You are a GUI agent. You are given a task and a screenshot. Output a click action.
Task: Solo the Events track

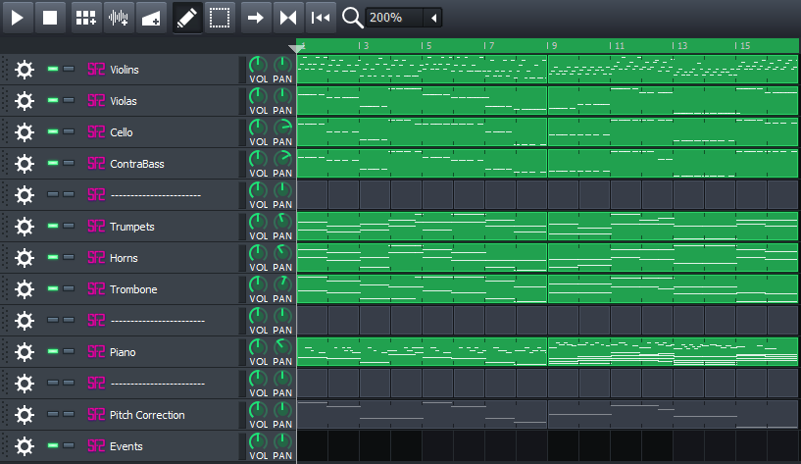(69, 445)
